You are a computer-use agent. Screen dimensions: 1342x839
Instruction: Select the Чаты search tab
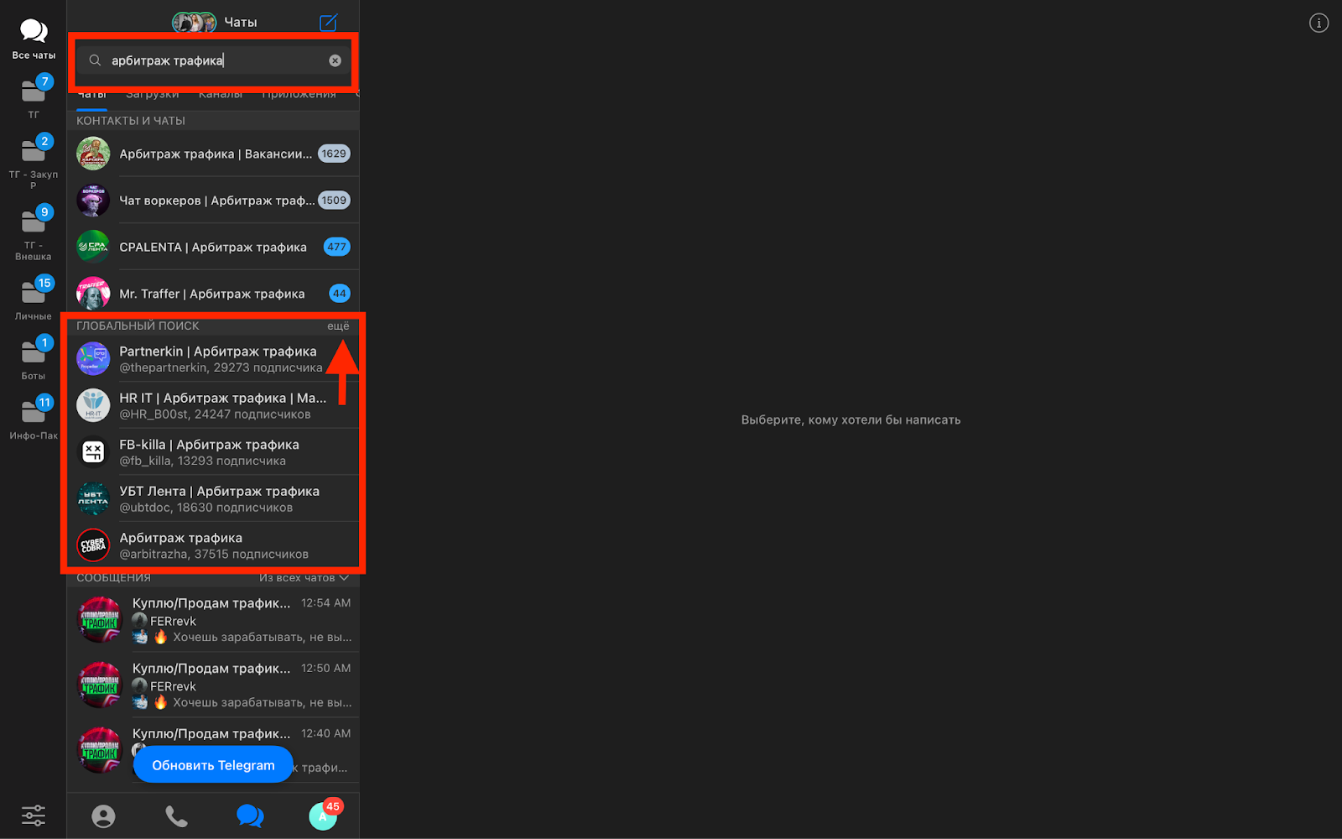pos(92,96)
